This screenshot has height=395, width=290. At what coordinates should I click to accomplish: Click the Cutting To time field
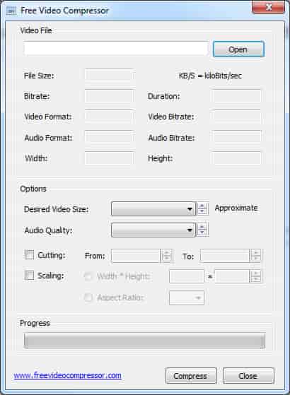tap(225, 256)
